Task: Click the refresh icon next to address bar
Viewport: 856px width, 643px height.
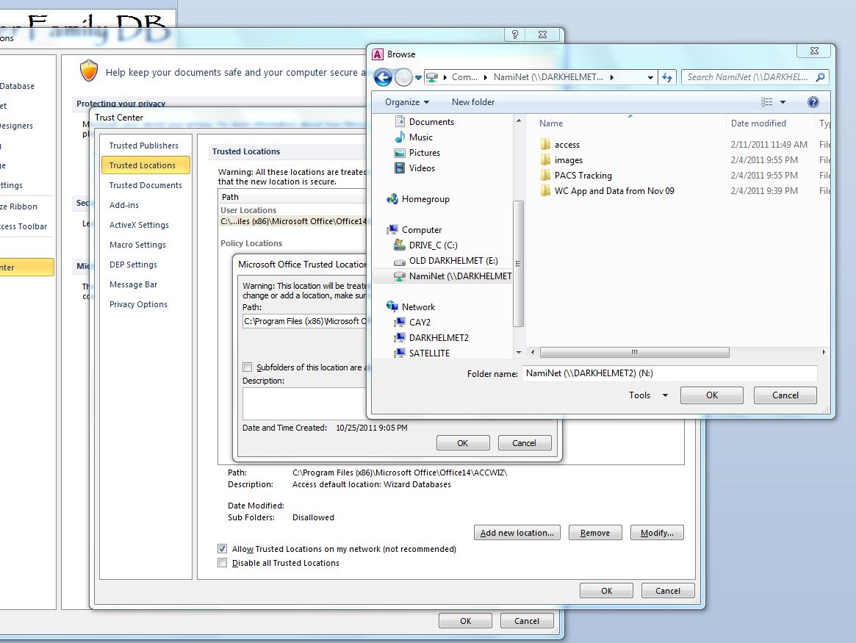Action: (667, 77)
